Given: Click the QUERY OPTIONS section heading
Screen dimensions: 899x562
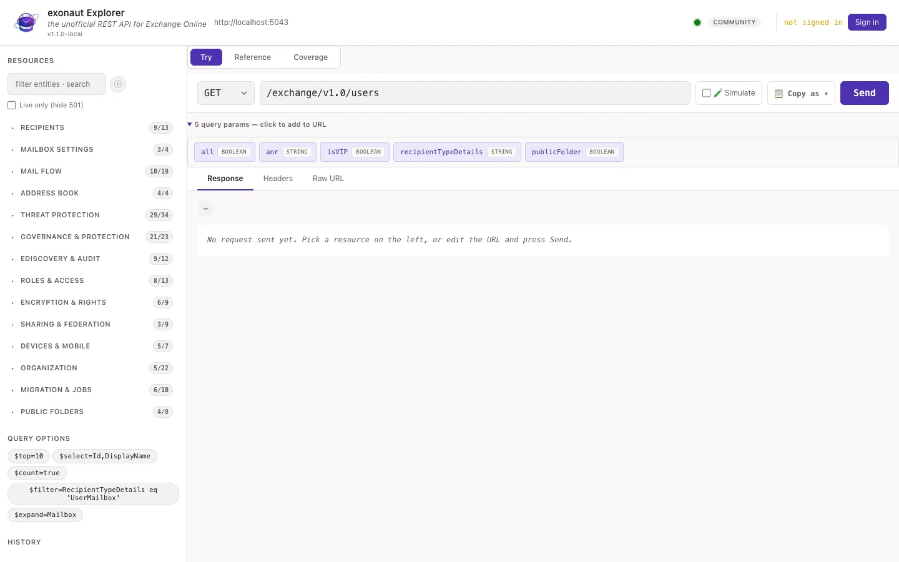Looking at the screenshot, I should click(39, 438).
